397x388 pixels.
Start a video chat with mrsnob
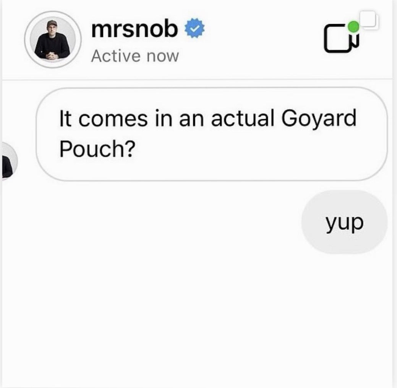(339, 39)
